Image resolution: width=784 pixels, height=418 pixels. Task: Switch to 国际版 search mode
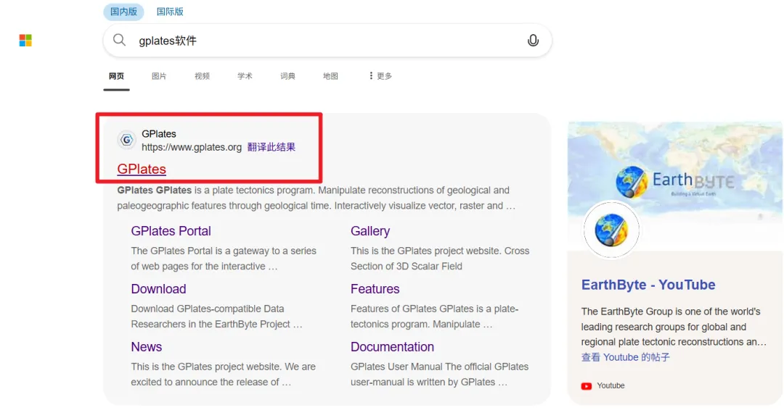click(x=170, y=12)
